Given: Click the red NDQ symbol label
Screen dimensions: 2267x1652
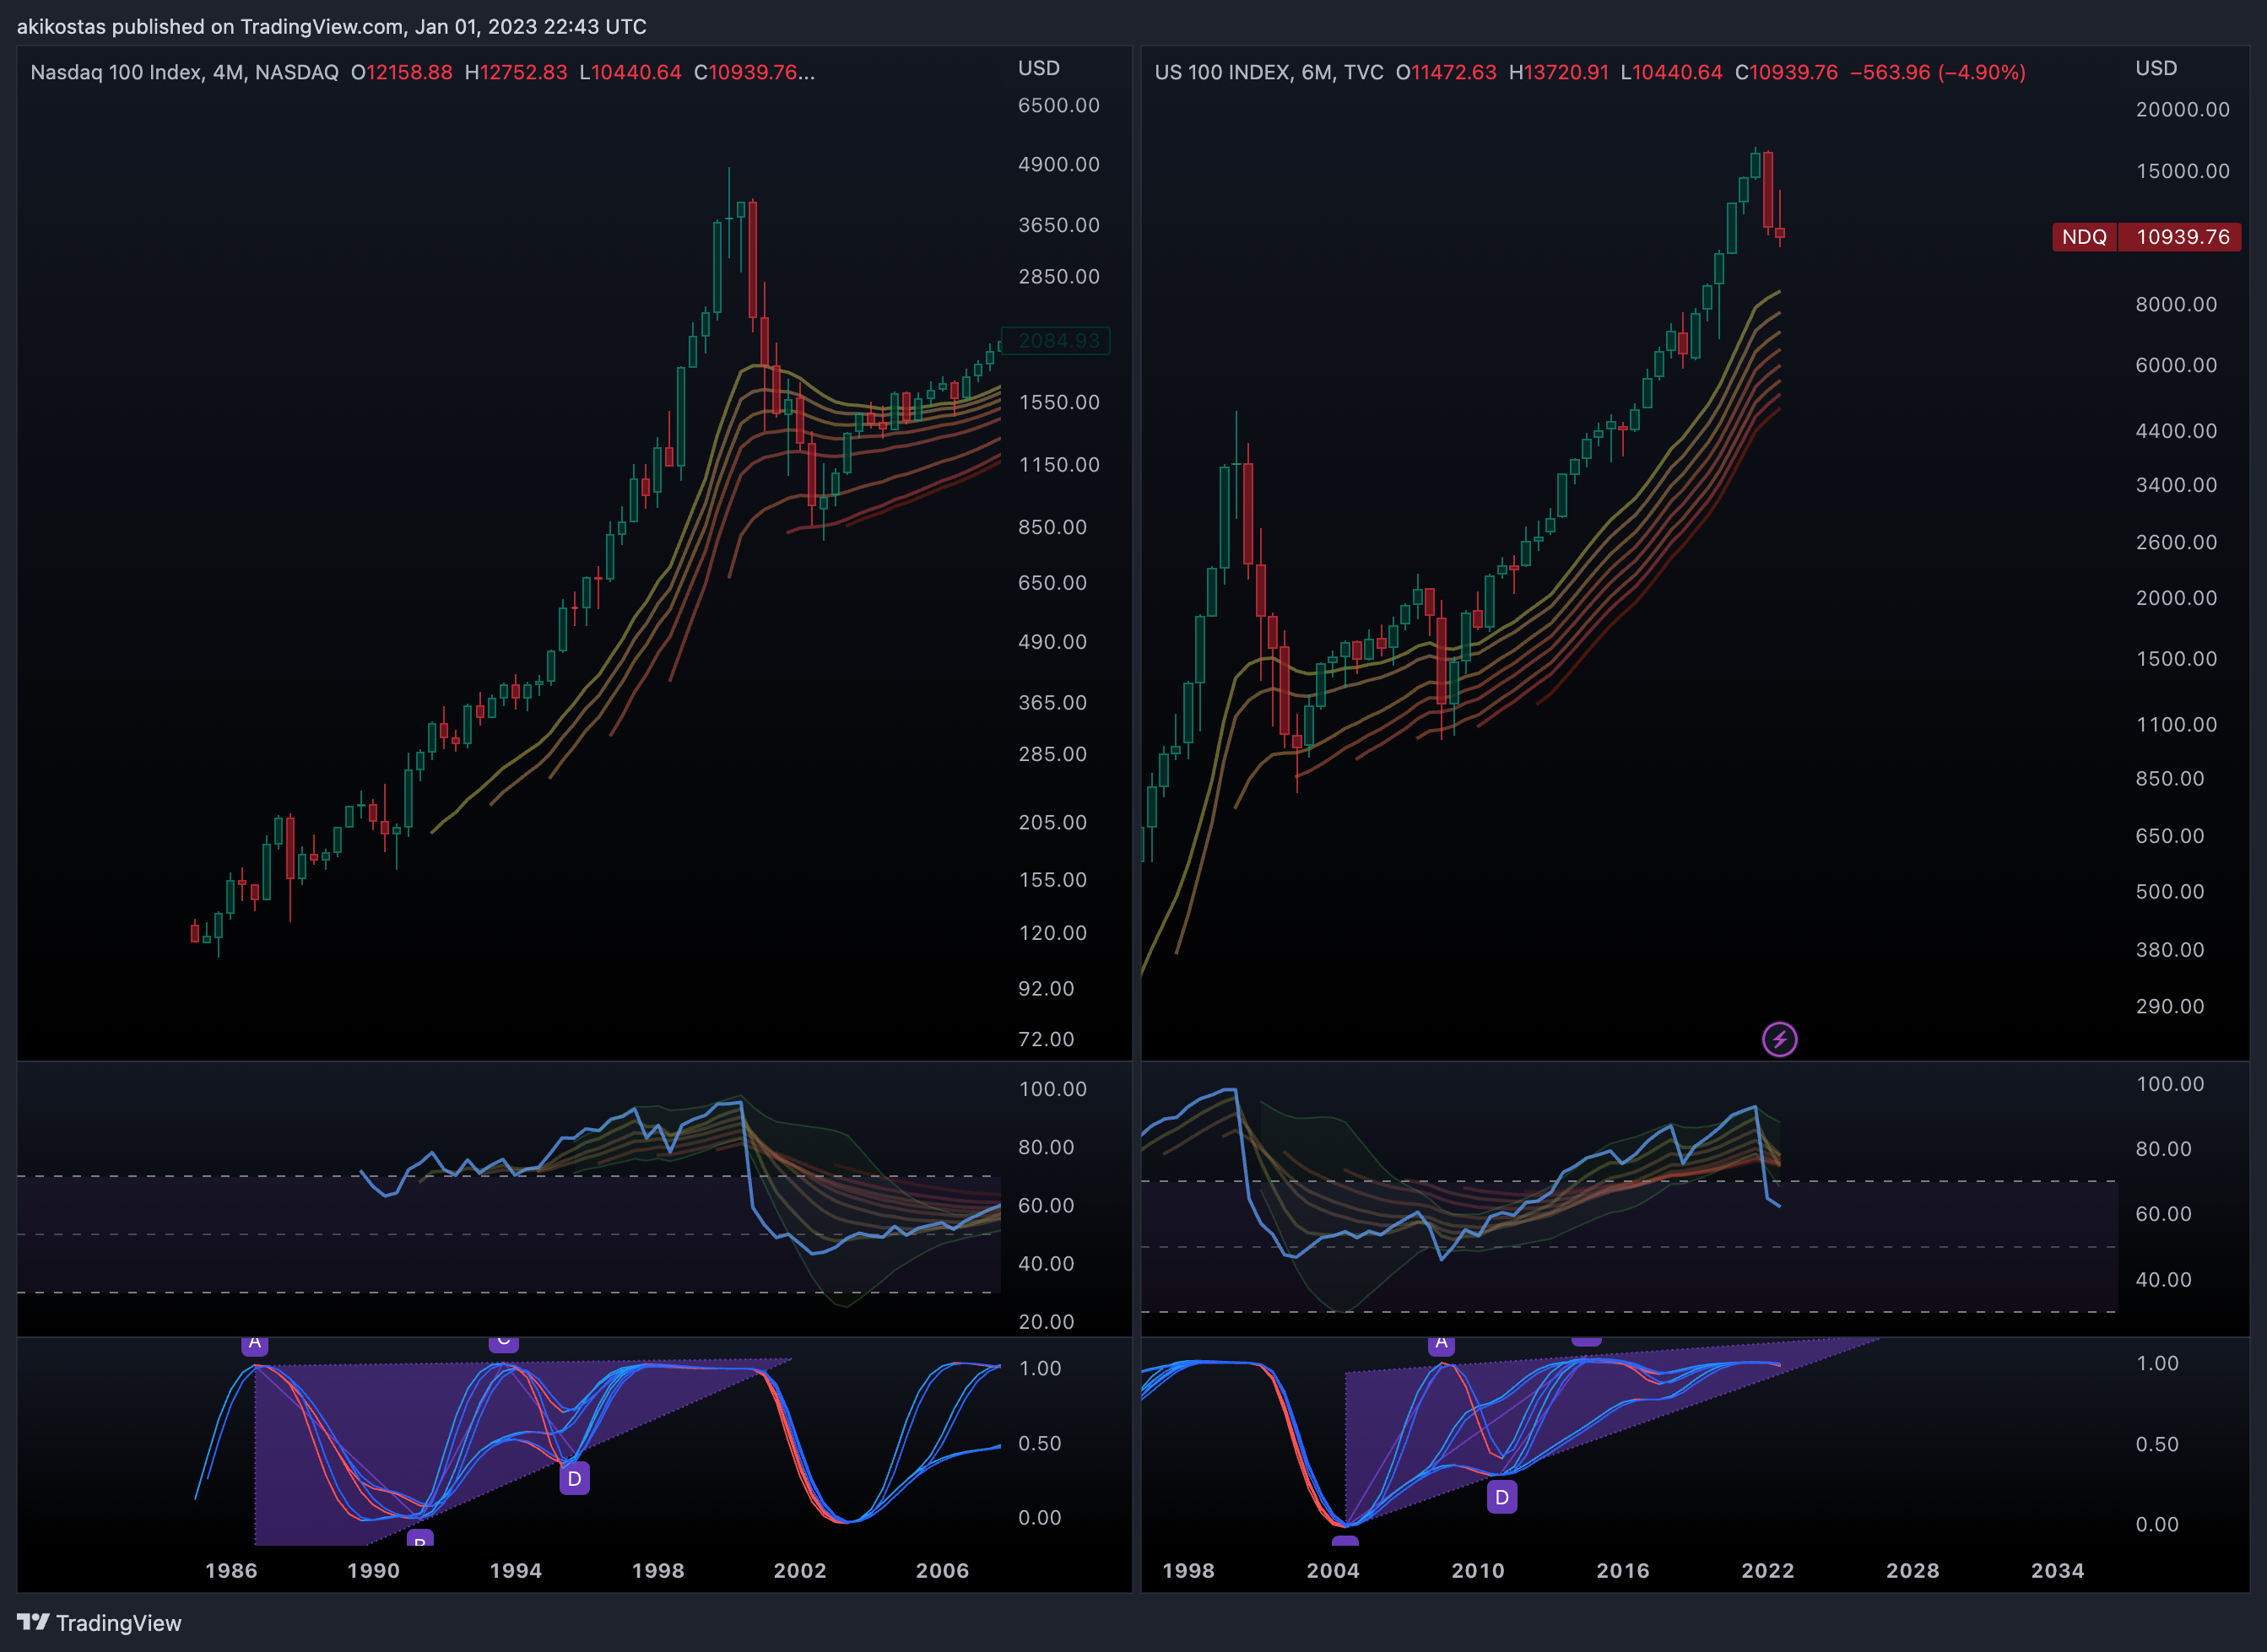Looking at the screenshot, I should pos(2084,237).
